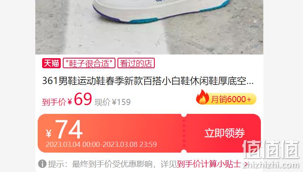Select the 看过的店 tag
This screenshot has height=172, width=303.
tap(136, 63)
